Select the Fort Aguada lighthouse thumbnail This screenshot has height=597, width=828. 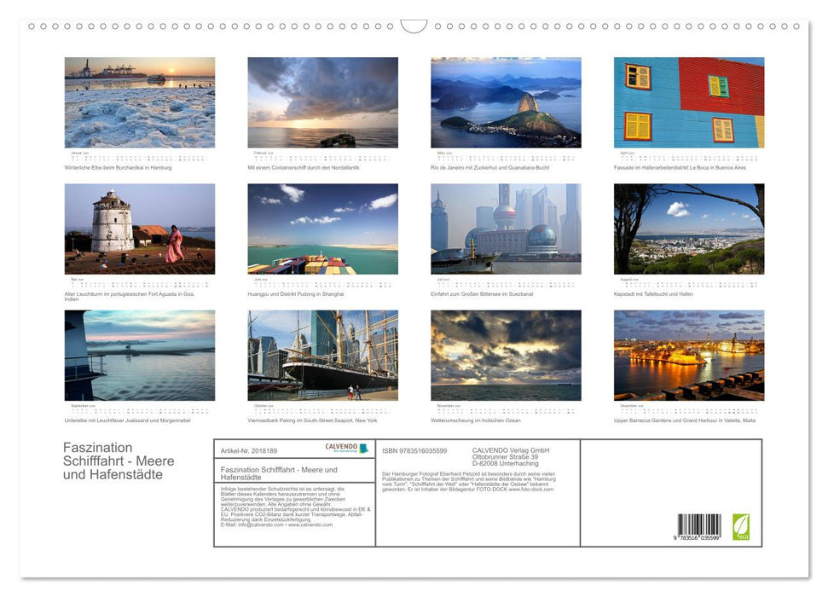[x=140, y=229]
